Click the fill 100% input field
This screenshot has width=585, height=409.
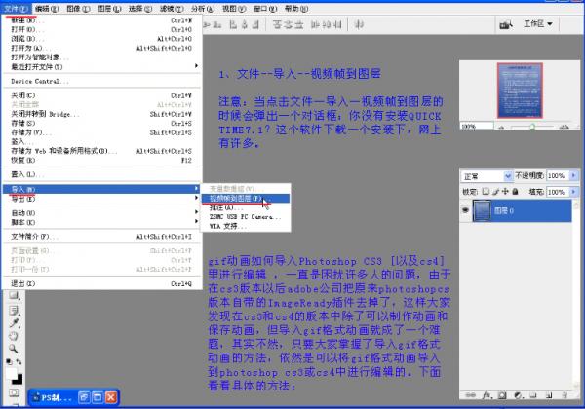click(558, 192)
